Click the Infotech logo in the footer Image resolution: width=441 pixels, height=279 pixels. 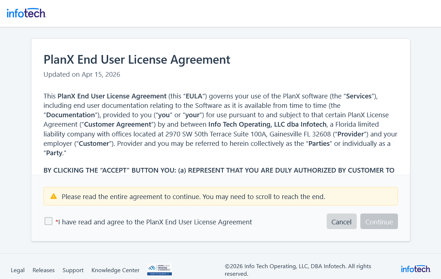tap(416, 269)
